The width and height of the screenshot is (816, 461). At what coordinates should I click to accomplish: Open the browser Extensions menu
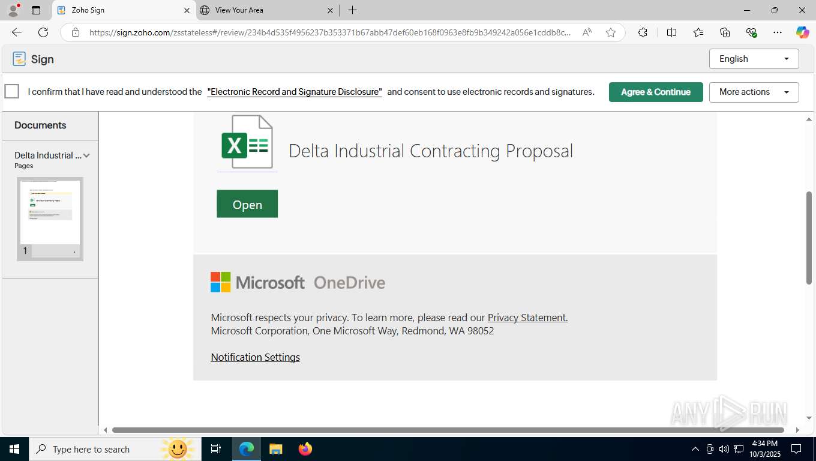pos(643,32)
